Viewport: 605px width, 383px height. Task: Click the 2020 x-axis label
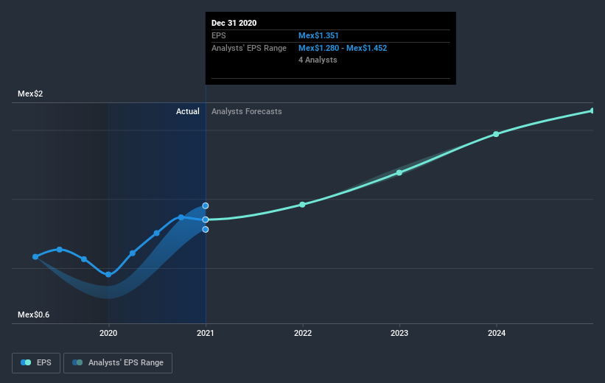tap(108, 333)
